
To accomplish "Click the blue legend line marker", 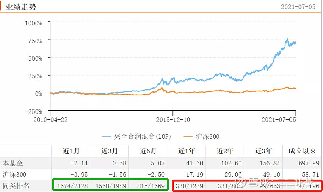I will [107, 136].
